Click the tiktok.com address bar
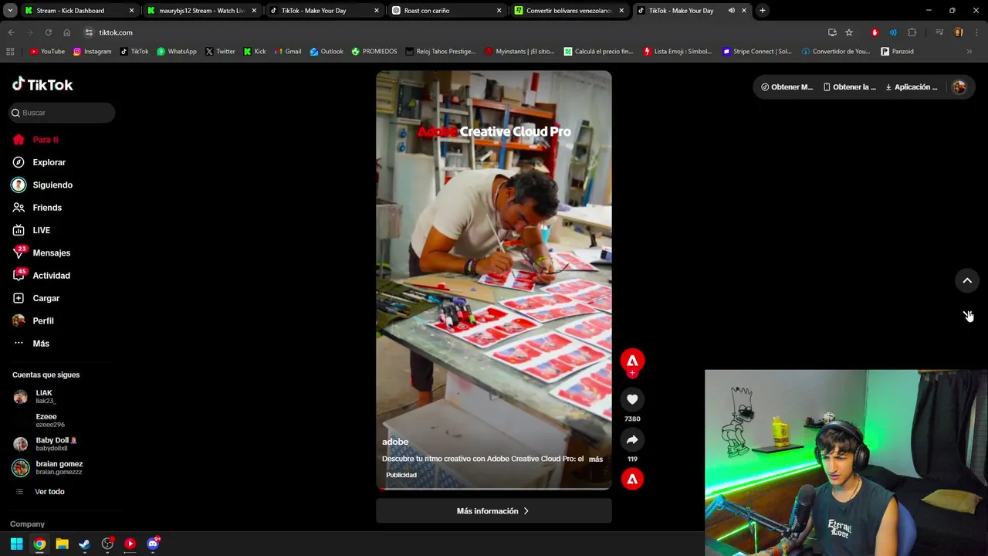 448,32
